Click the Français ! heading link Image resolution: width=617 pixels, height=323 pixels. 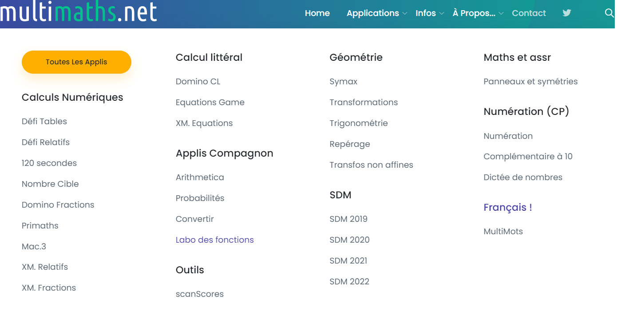click(x=507, y=207)
